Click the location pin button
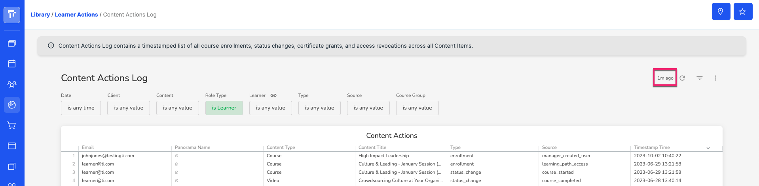This screenshot has width=759, height=186. 721,11
